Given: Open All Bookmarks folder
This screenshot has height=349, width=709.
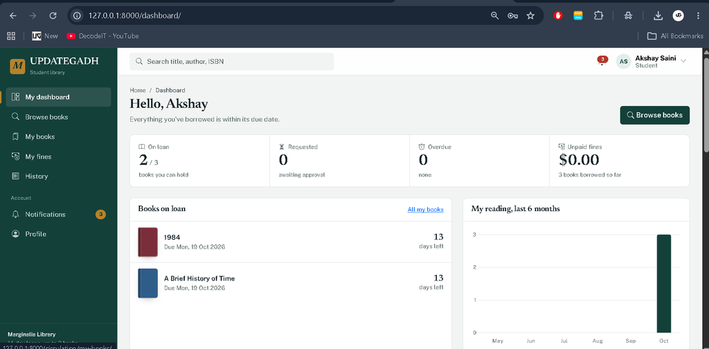Looking at the screenshot, I should pyautogui.click(x=675, y=36).
